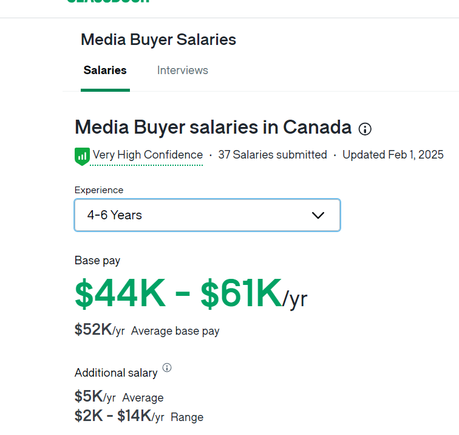This screenshot has width=459, height=435.
Task: Click the Base pay label
Action: pos(97,261)
